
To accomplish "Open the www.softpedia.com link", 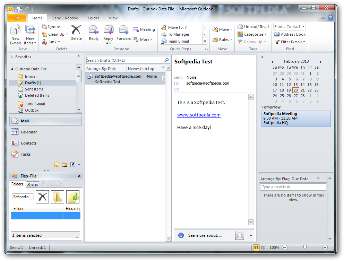I will pyautogui.click(x=199, y=115).
